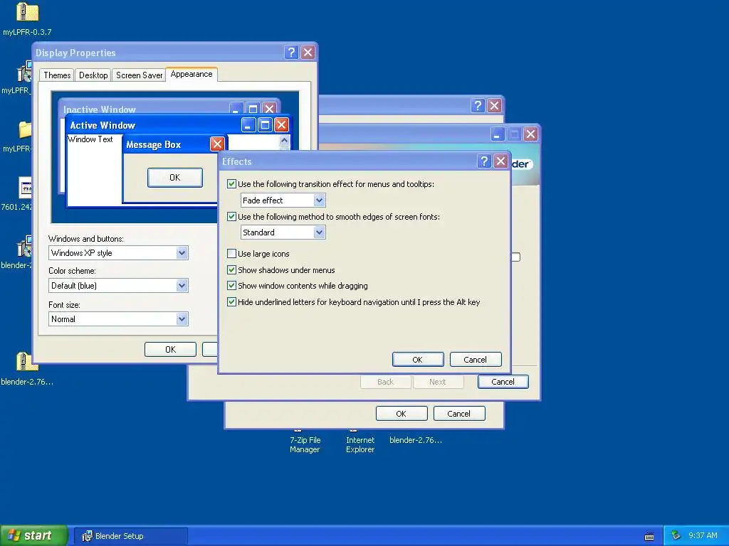The width and height of the screenshot is (729, 546).
Task: Click Cancel on the dialog below Blender Setup
Action: tap(459, 413)
